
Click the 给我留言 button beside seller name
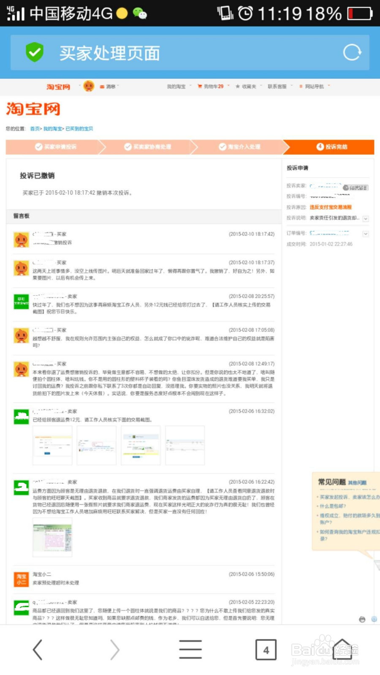[x=356, y=188]
